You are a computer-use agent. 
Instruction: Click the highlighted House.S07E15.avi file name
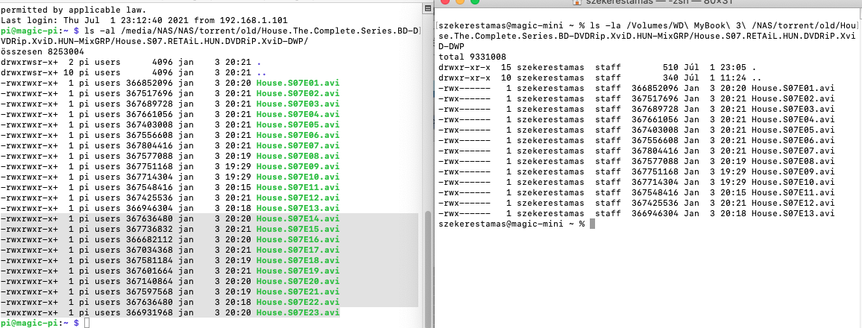click(298, 229)
